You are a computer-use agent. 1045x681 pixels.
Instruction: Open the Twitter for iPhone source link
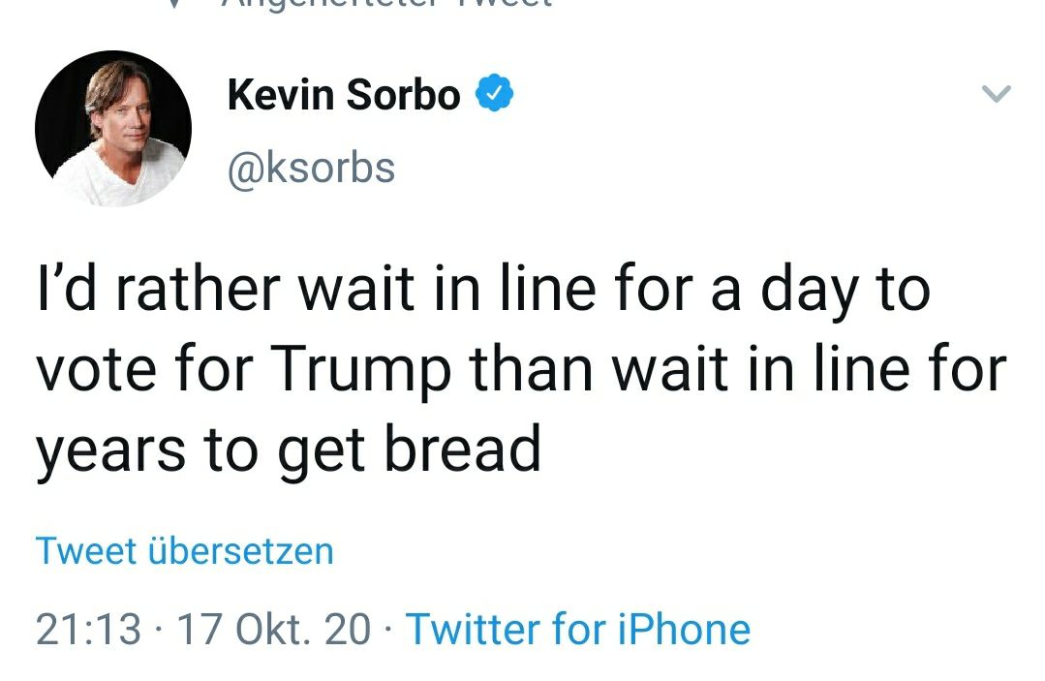point(578,630)
